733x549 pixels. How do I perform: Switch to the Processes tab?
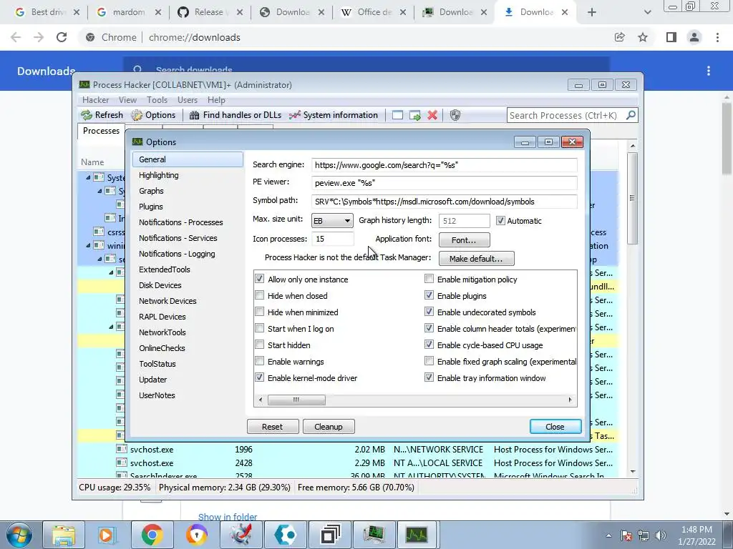pyautogui.click(x=101, y=131)
